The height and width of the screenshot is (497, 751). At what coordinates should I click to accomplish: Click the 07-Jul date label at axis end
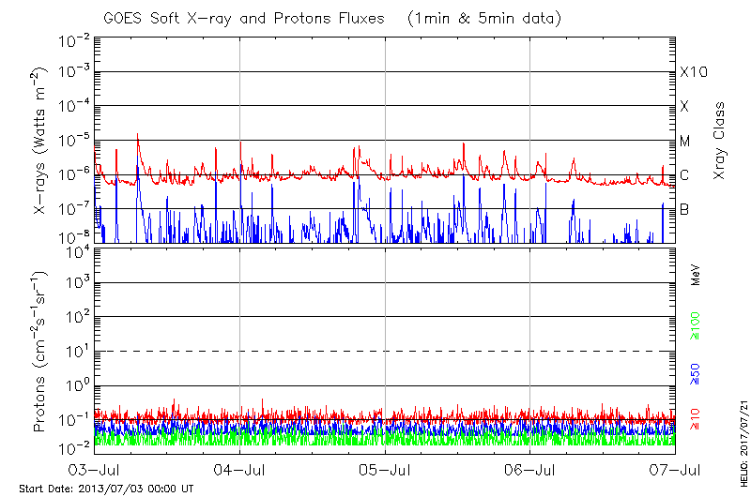(674, 469)
